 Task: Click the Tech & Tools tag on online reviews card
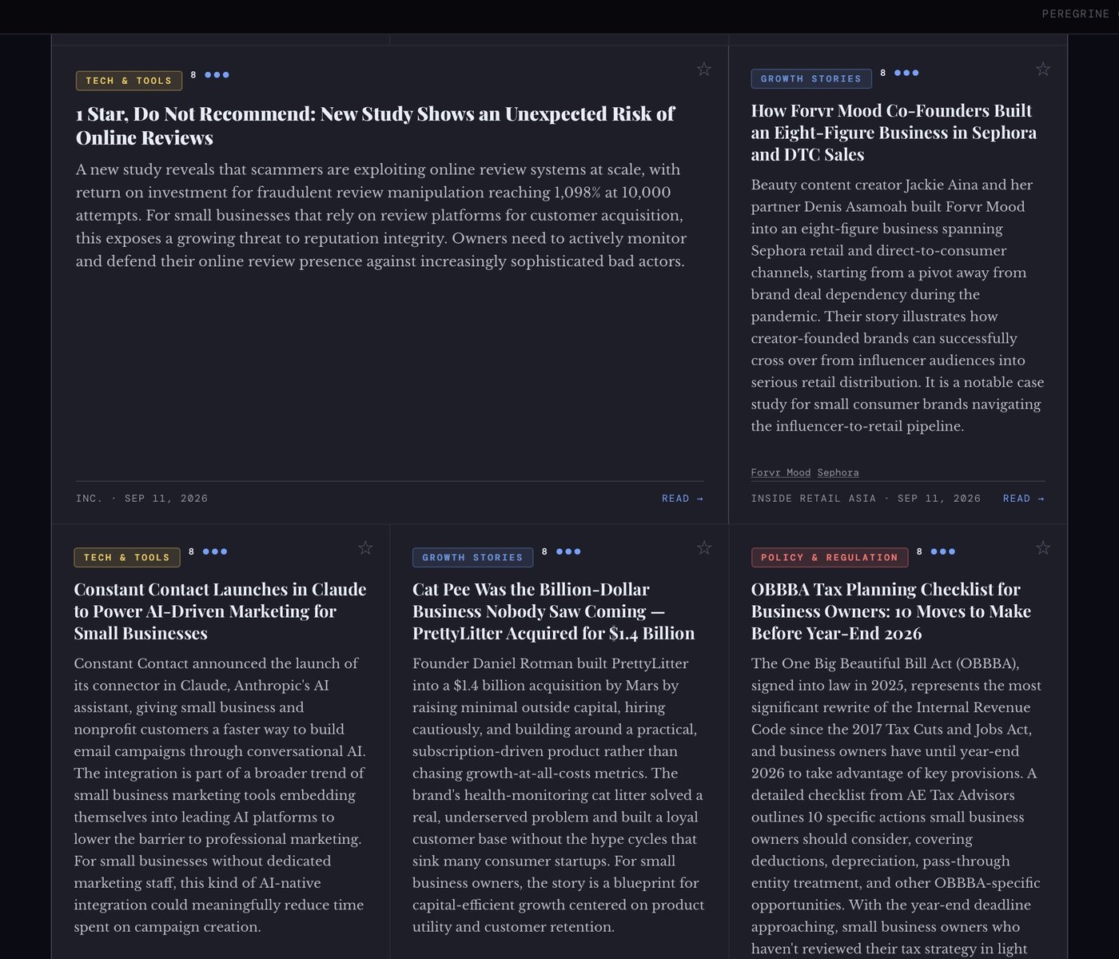[x=129, y=81]
